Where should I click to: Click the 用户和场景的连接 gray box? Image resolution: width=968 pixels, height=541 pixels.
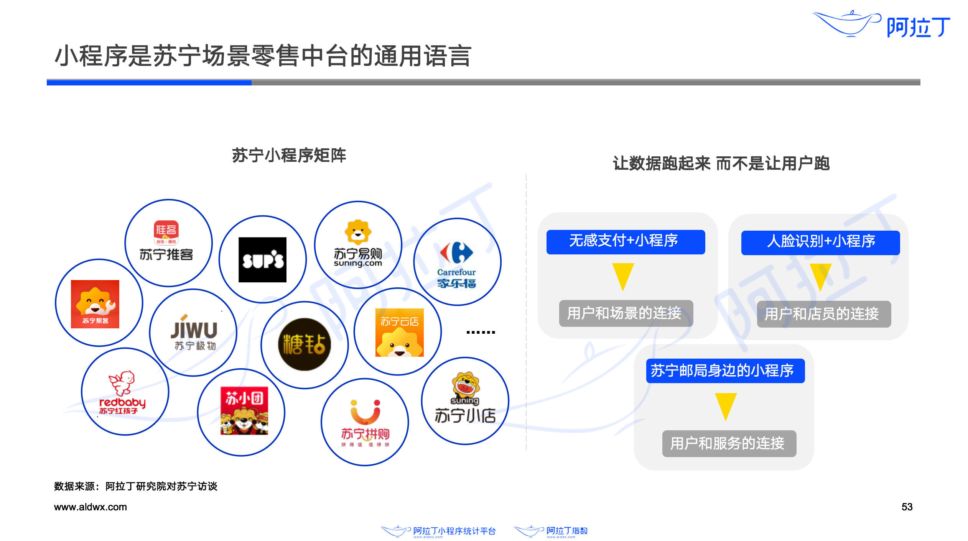(626, 313)
